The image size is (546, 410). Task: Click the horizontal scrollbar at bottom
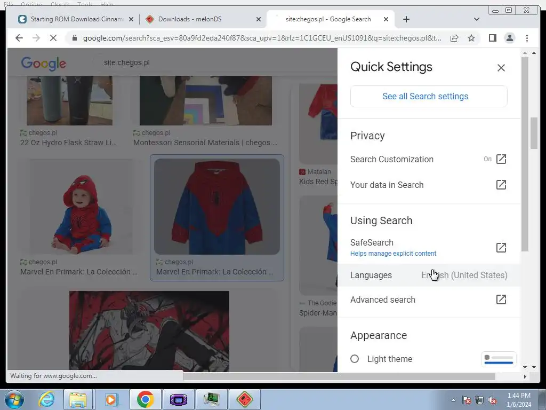[x=340, y=376]
